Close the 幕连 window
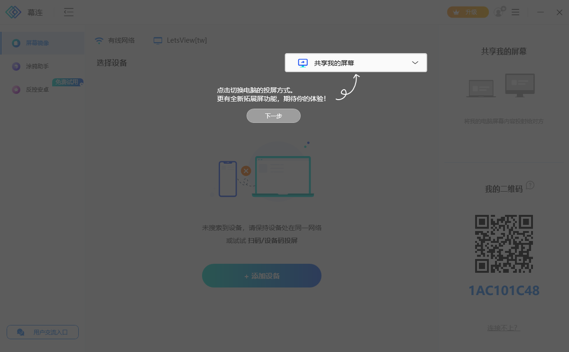 click(560, 12)
